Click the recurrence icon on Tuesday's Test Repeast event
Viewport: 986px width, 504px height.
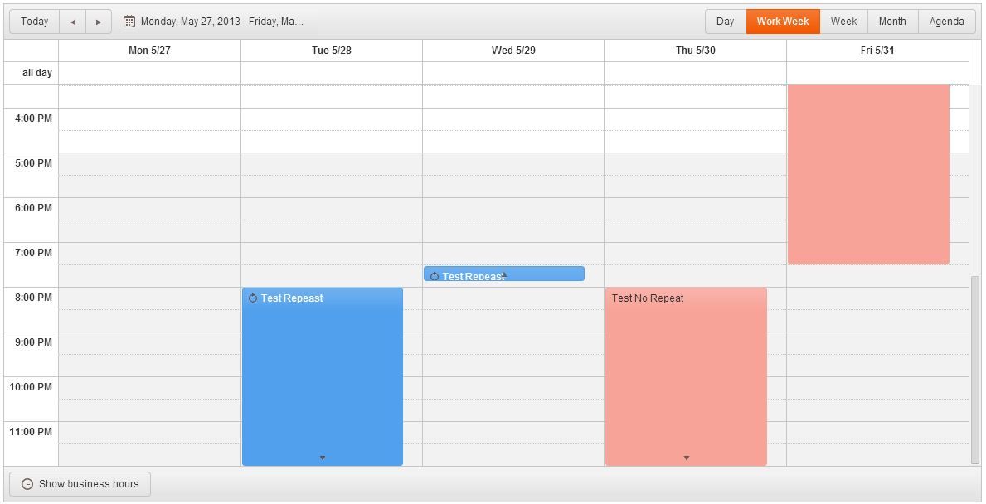coord(253,298)
